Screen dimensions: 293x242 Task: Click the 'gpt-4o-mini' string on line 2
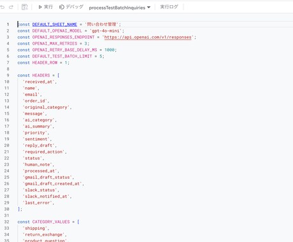point(106,31)
